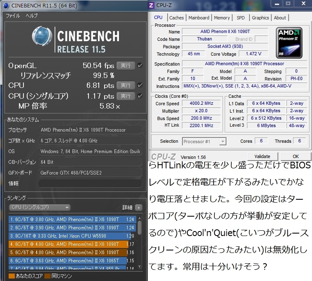Click the Bus Speed value 200.0 MHz
Image resolution: width=312 pixels, height=281 pixels.
[201, 118]
